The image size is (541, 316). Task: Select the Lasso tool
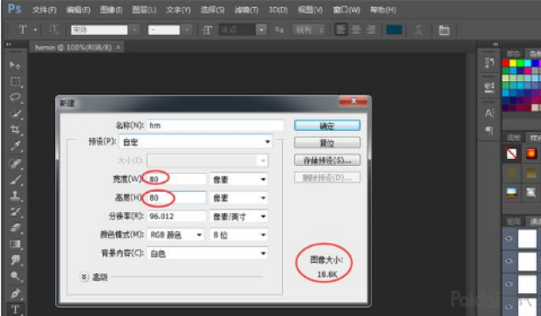click(15, 98)
